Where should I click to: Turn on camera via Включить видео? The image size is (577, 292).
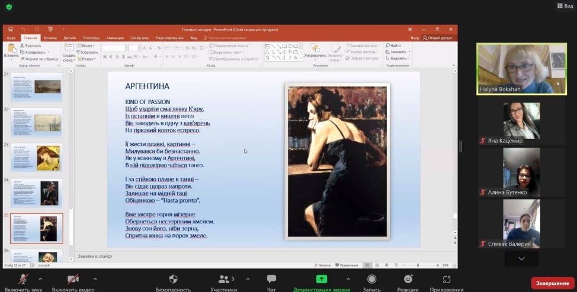pos(73,283)
